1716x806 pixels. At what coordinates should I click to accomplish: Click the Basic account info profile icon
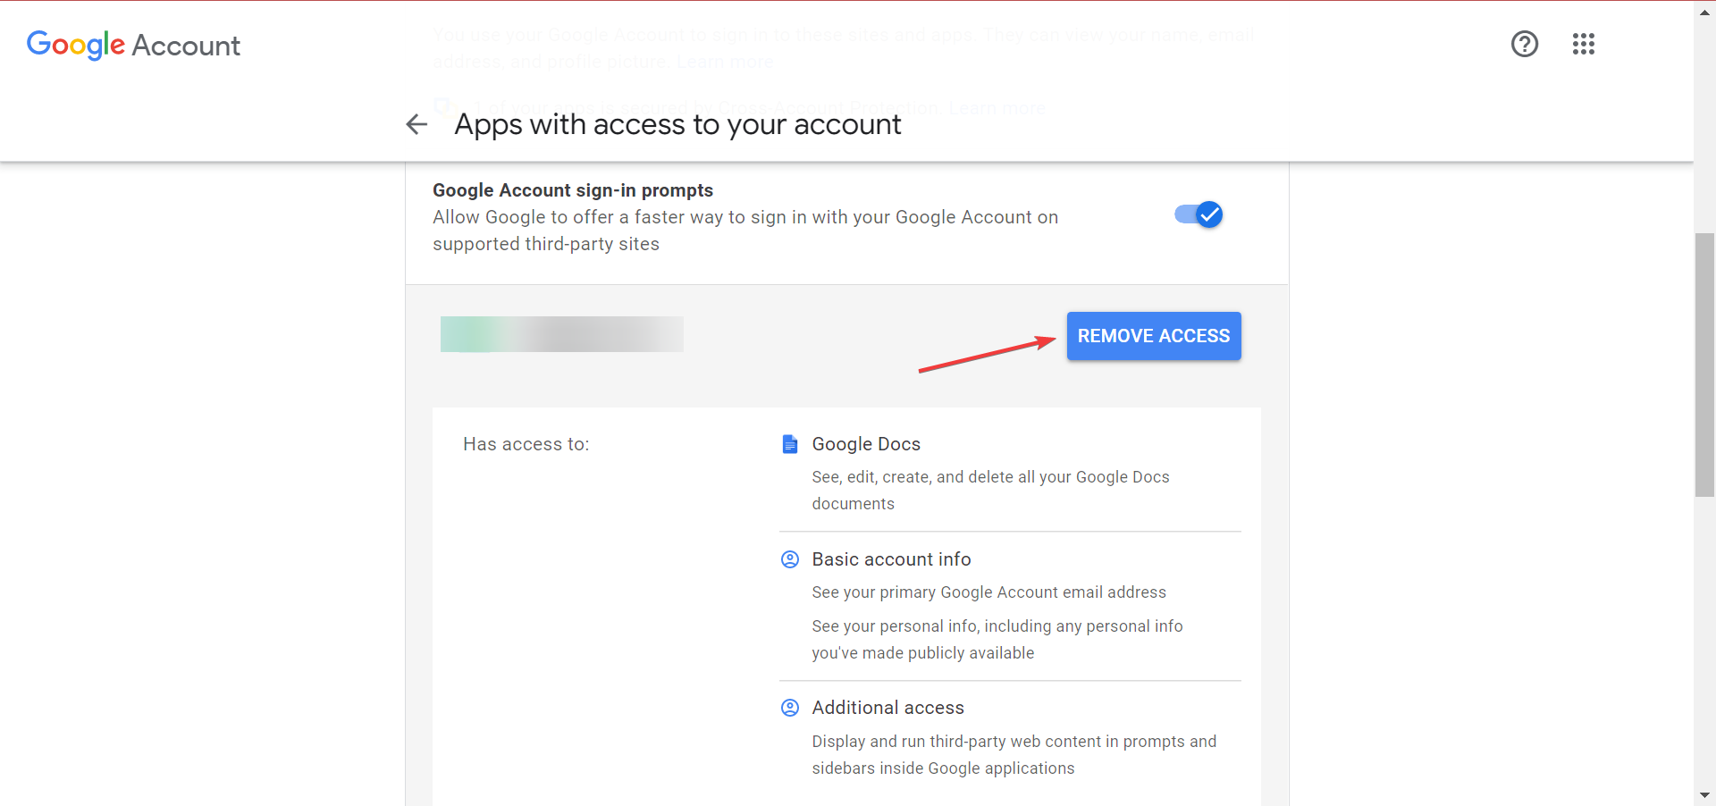(x=789, y=558)
